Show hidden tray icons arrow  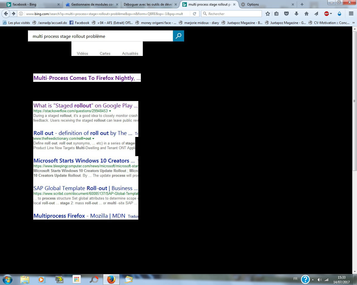click(313, 280)
